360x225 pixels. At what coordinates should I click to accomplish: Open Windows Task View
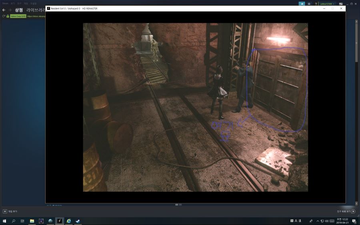22,221
